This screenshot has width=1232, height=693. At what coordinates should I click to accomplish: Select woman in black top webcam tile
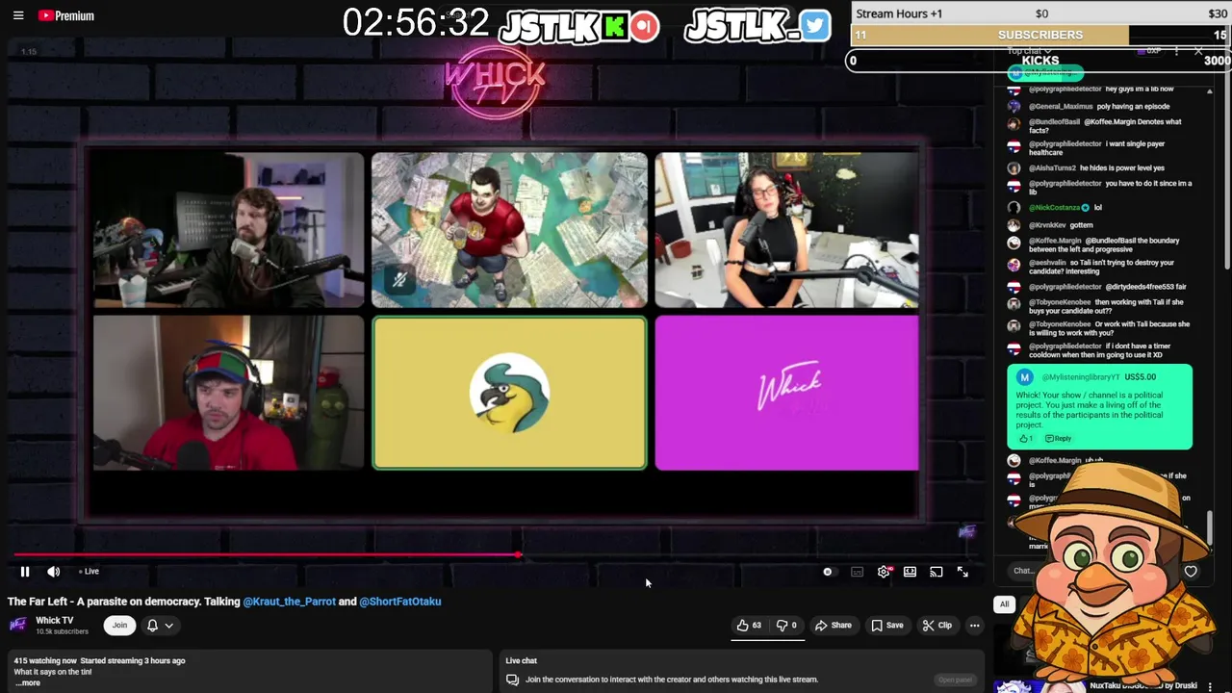[786, 230]
